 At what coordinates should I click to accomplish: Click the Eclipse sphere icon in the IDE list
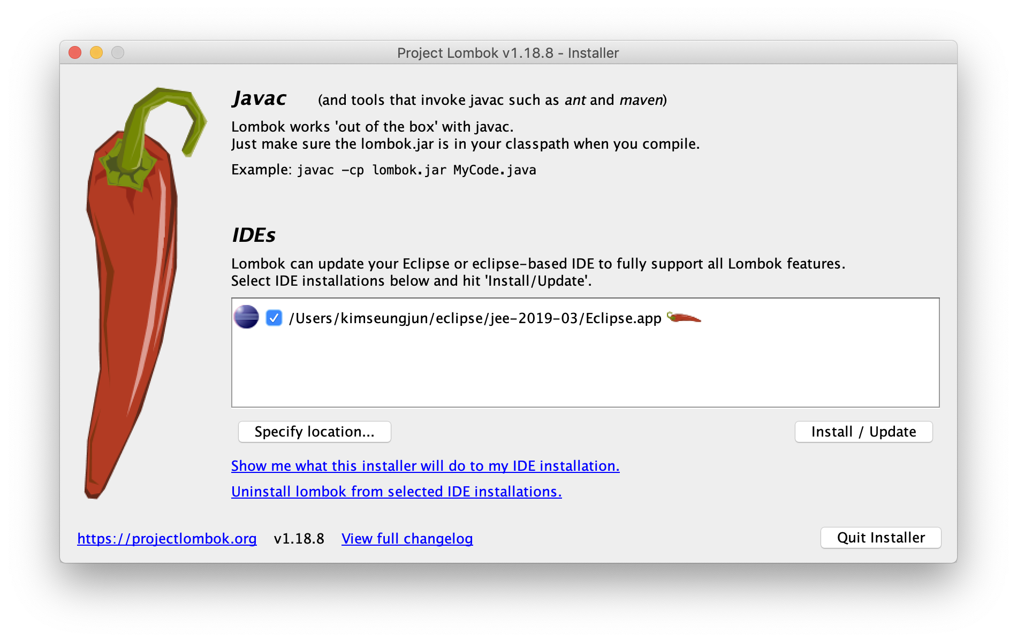coord(246,317)
